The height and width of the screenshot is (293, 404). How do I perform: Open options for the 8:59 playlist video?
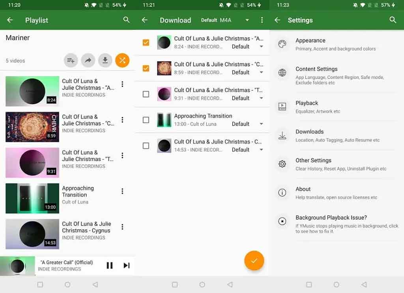point(122,120)
